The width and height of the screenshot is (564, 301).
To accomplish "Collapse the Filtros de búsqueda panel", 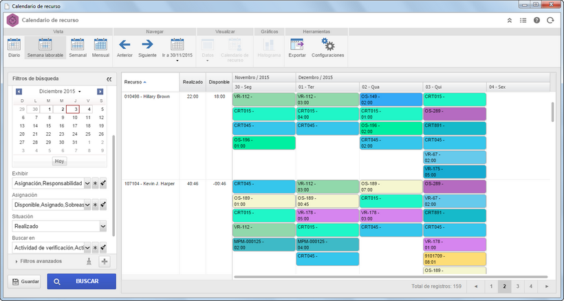I will (109, 79).
